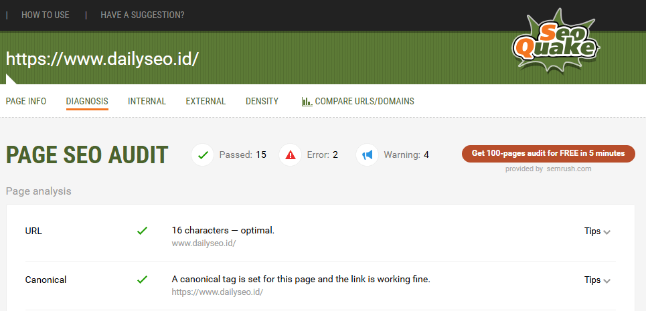This screenshot has width=646, height=311.
Task: Select the Diagnosis tab
Action: pos(87,101)
